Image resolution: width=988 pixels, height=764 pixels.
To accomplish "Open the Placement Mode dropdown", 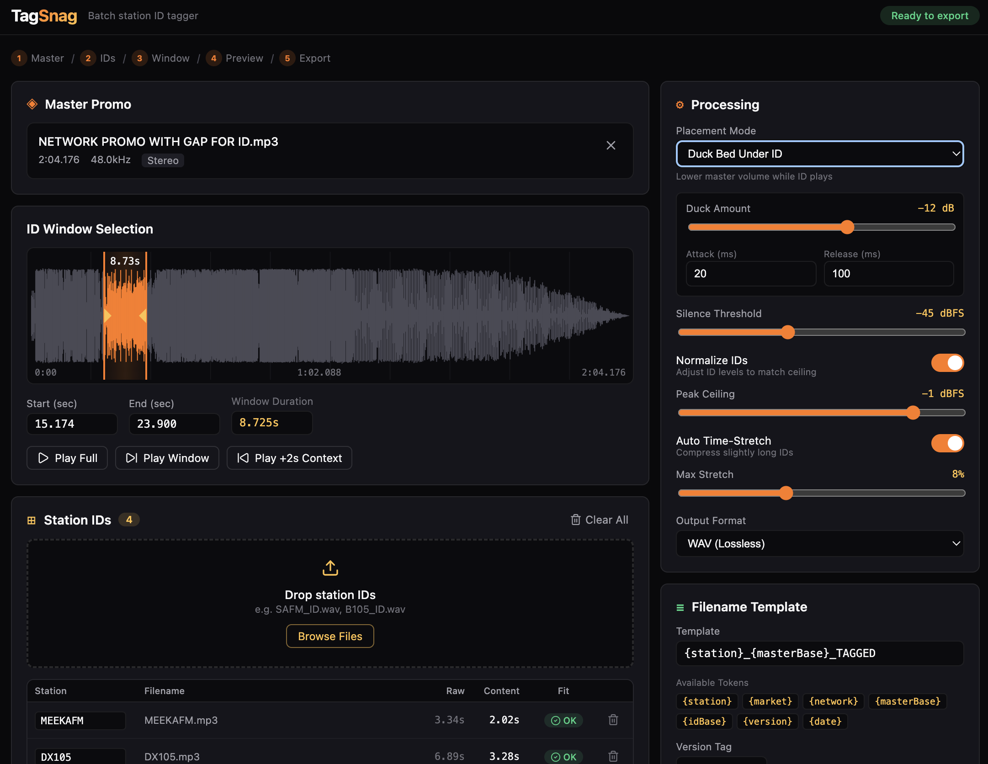I will coord(819,154).
